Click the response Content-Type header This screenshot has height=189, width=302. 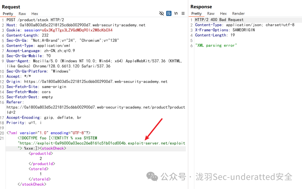tap(245, 25)
